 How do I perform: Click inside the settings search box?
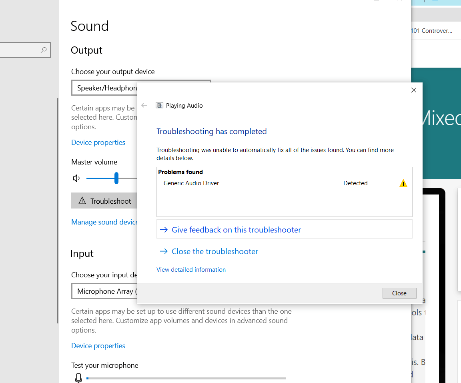click(20, 50)
